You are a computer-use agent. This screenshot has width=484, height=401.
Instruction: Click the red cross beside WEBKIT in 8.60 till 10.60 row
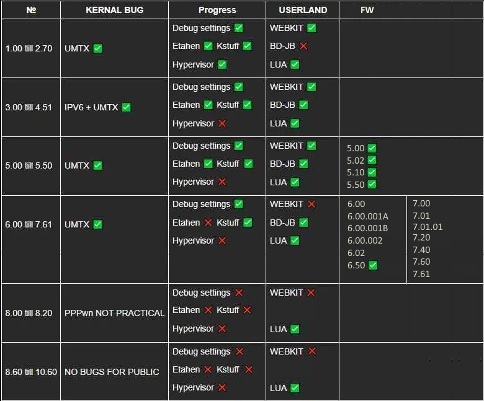(312, 351)
